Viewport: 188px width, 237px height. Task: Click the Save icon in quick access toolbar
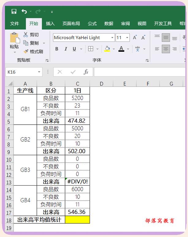tap(14, 11)
